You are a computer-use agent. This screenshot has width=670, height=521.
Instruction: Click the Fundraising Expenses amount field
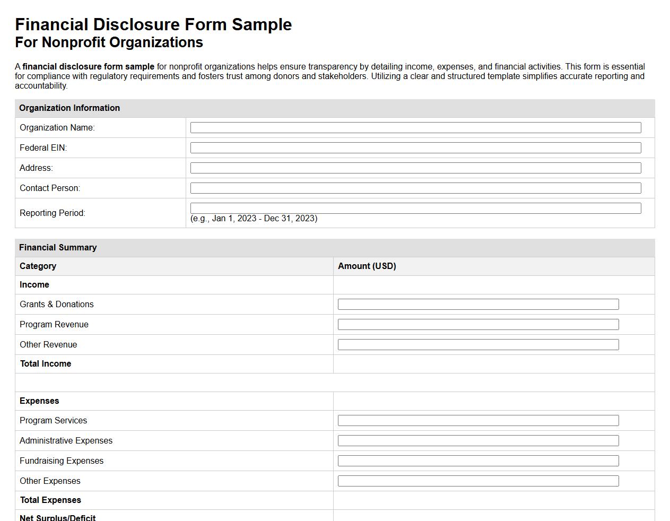coord(478,461)
